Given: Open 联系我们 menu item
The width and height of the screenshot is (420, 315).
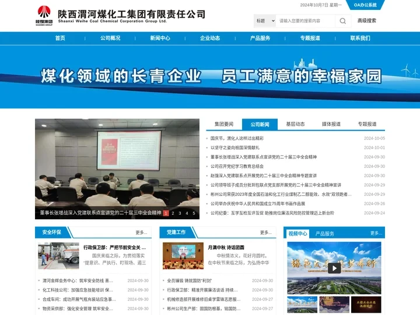Looking at the screenshot, I should tap(360, 38).
